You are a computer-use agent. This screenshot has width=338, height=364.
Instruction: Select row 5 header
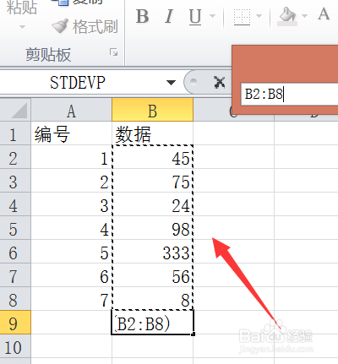pyautogui.click(x=15, y=228)
